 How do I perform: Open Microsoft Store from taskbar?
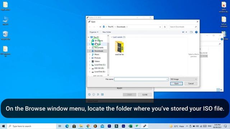(74, 126)
